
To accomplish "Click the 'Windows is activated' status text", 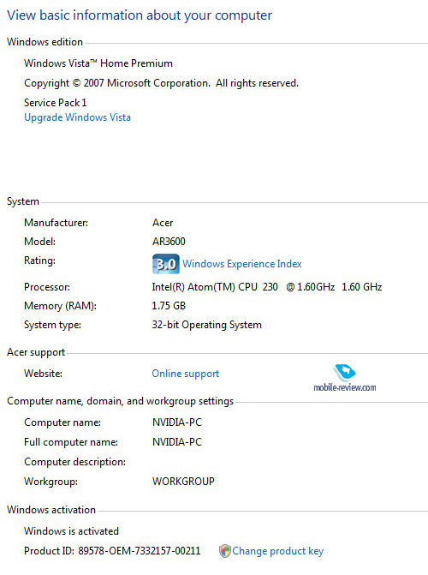I will tap(71, 531).
